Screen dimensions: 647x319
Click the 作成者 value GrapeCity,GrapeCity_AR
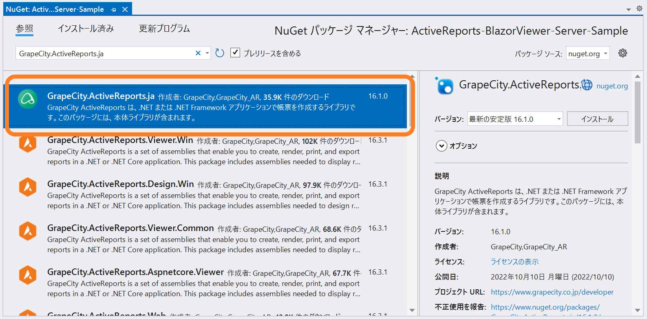coord(529,247)
